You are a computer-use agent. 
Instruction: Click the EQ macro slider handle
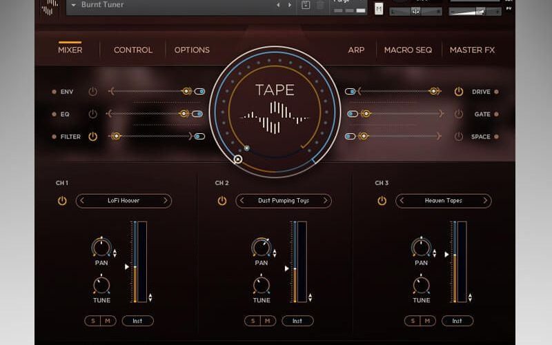point(184,113)
